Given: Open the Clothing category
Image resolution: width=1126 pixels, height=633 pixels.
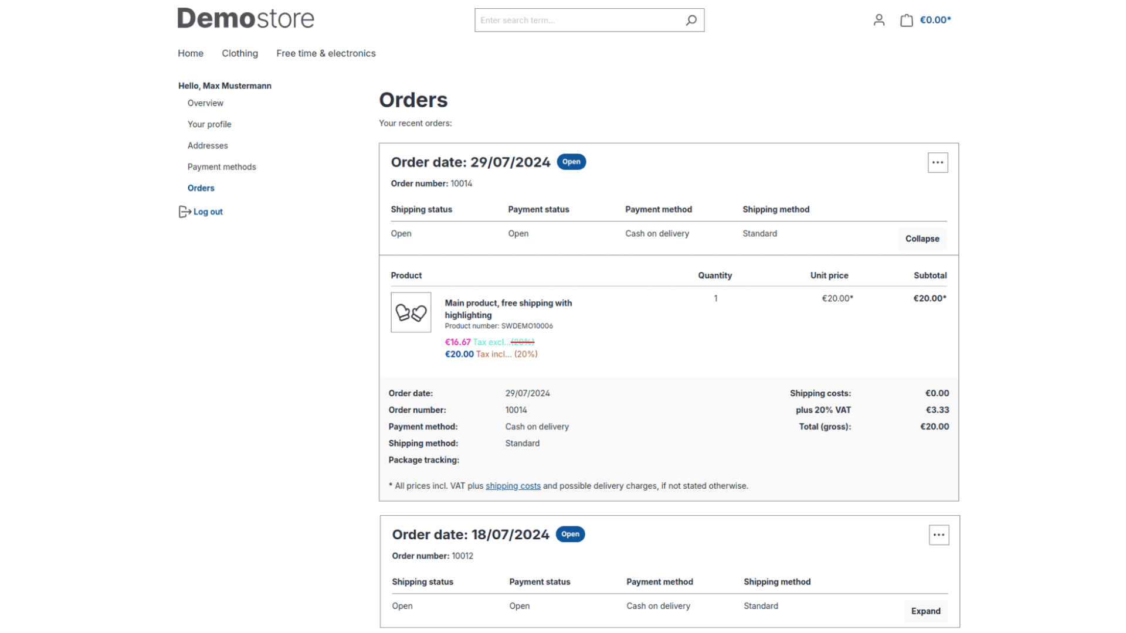Looking at the screenshot, I should [240, 53].
